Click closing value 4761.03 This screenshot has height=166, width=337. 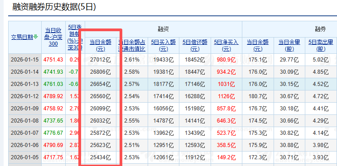point(53,84)
